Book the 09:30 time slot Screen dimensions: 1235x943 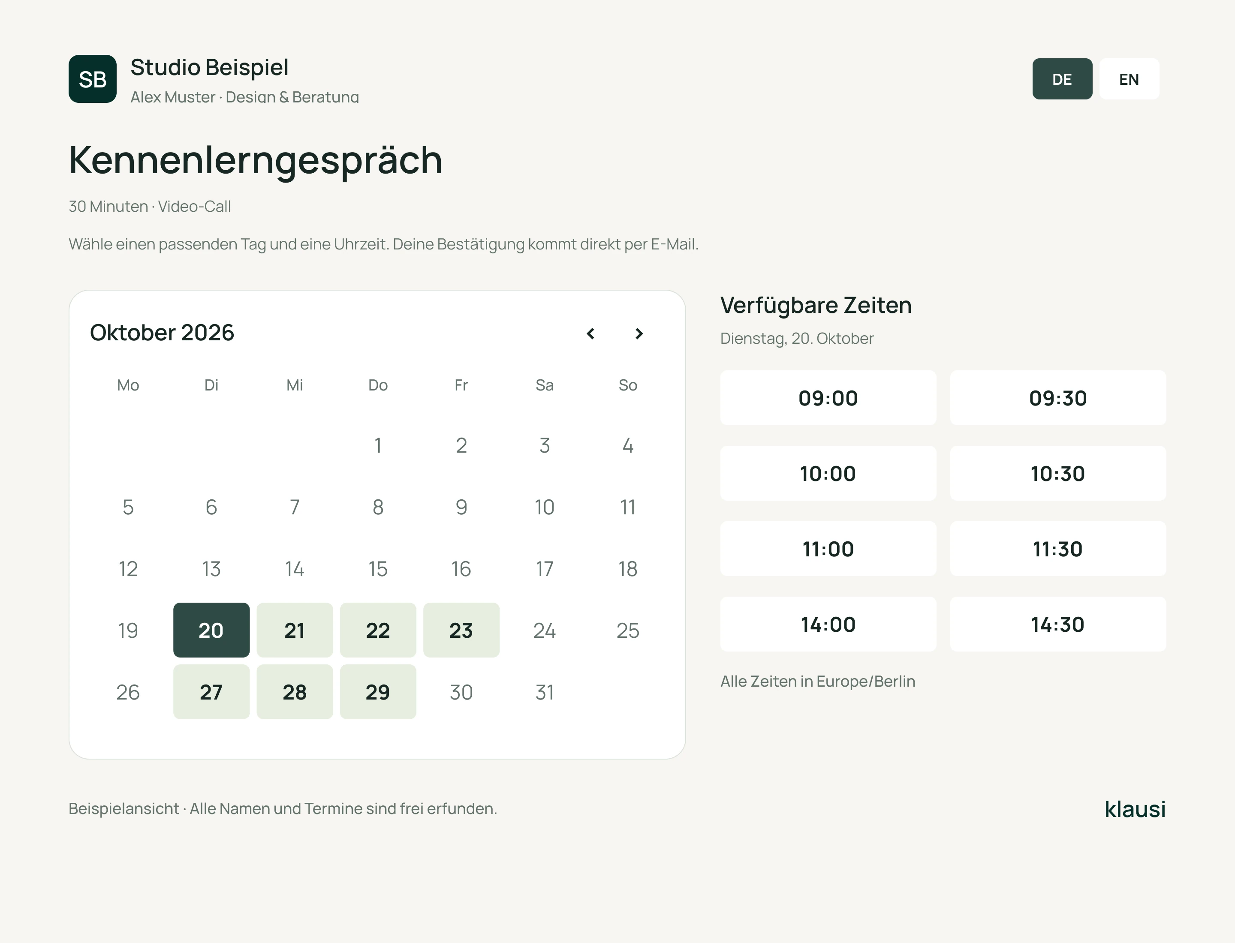point(1058,398)
